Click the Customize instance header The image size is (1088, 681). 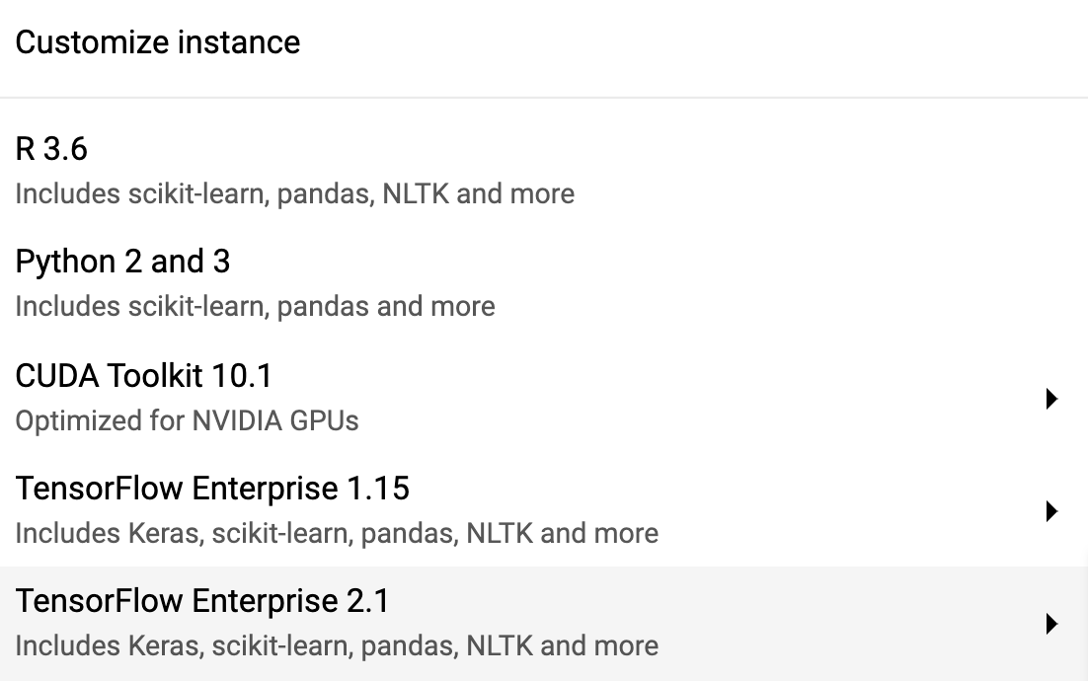point(158,42)
